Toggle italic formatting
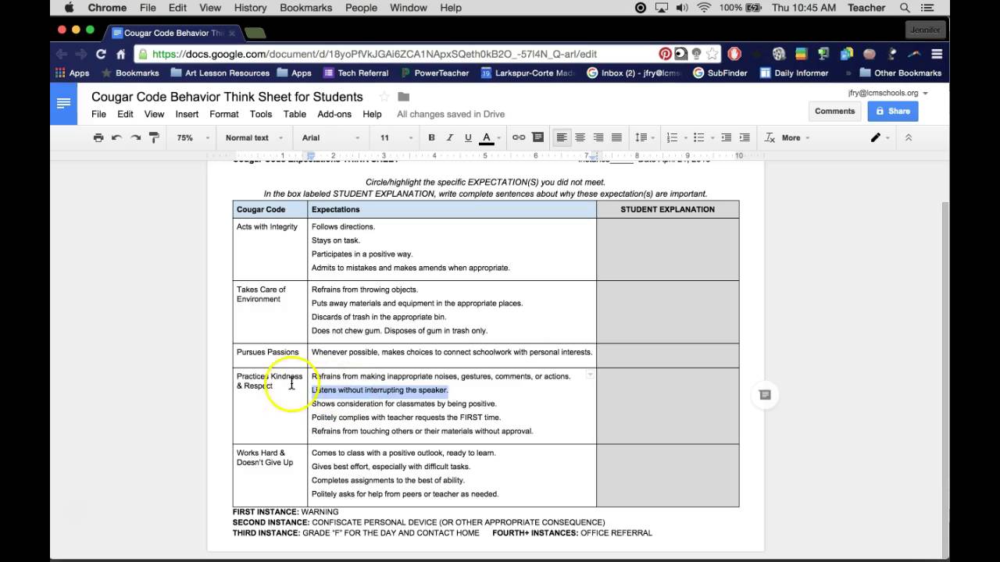1000x562 pixels. point(449,137)
